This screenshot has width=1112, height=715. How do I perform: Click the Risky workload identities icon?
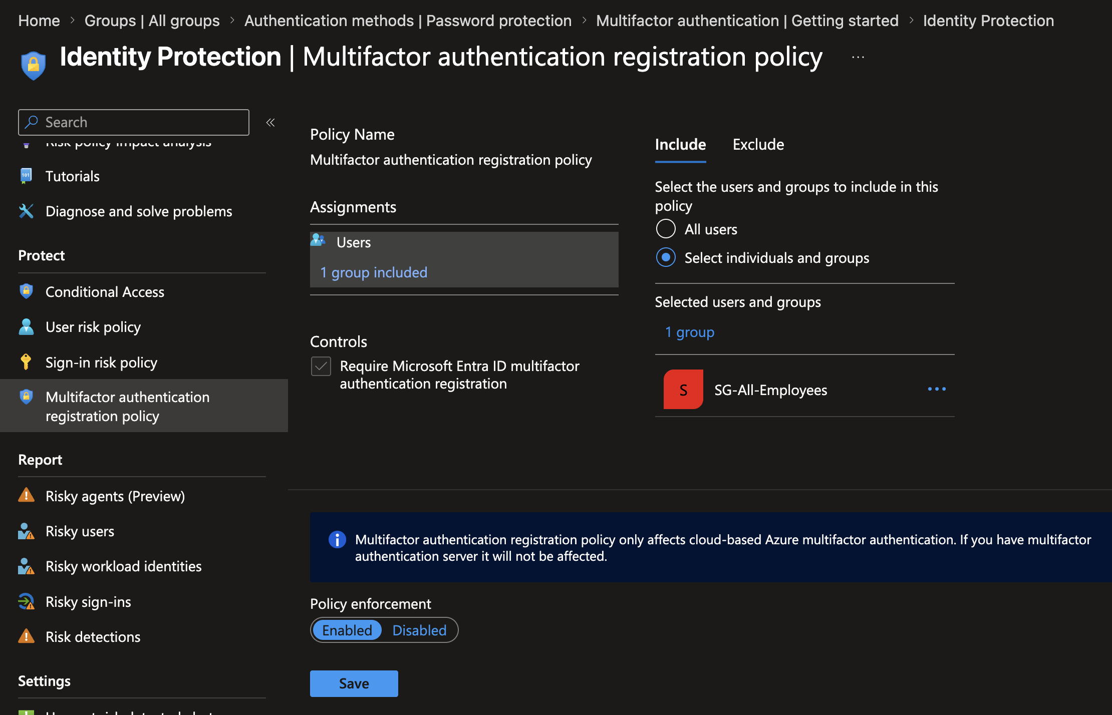click(26, 566)
